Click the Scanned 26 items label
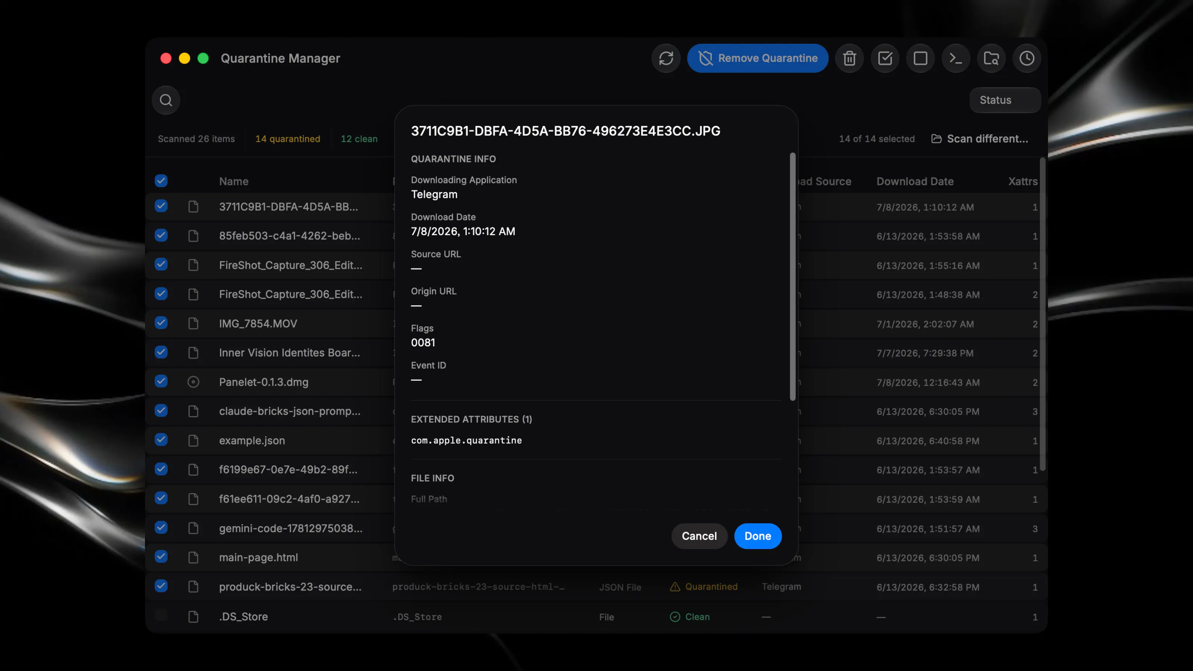This screenshot has width=1193, height=671. [x=196, y=139]
